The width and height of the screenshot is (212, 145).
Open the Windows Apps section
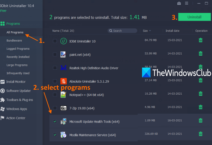point(17,109)
